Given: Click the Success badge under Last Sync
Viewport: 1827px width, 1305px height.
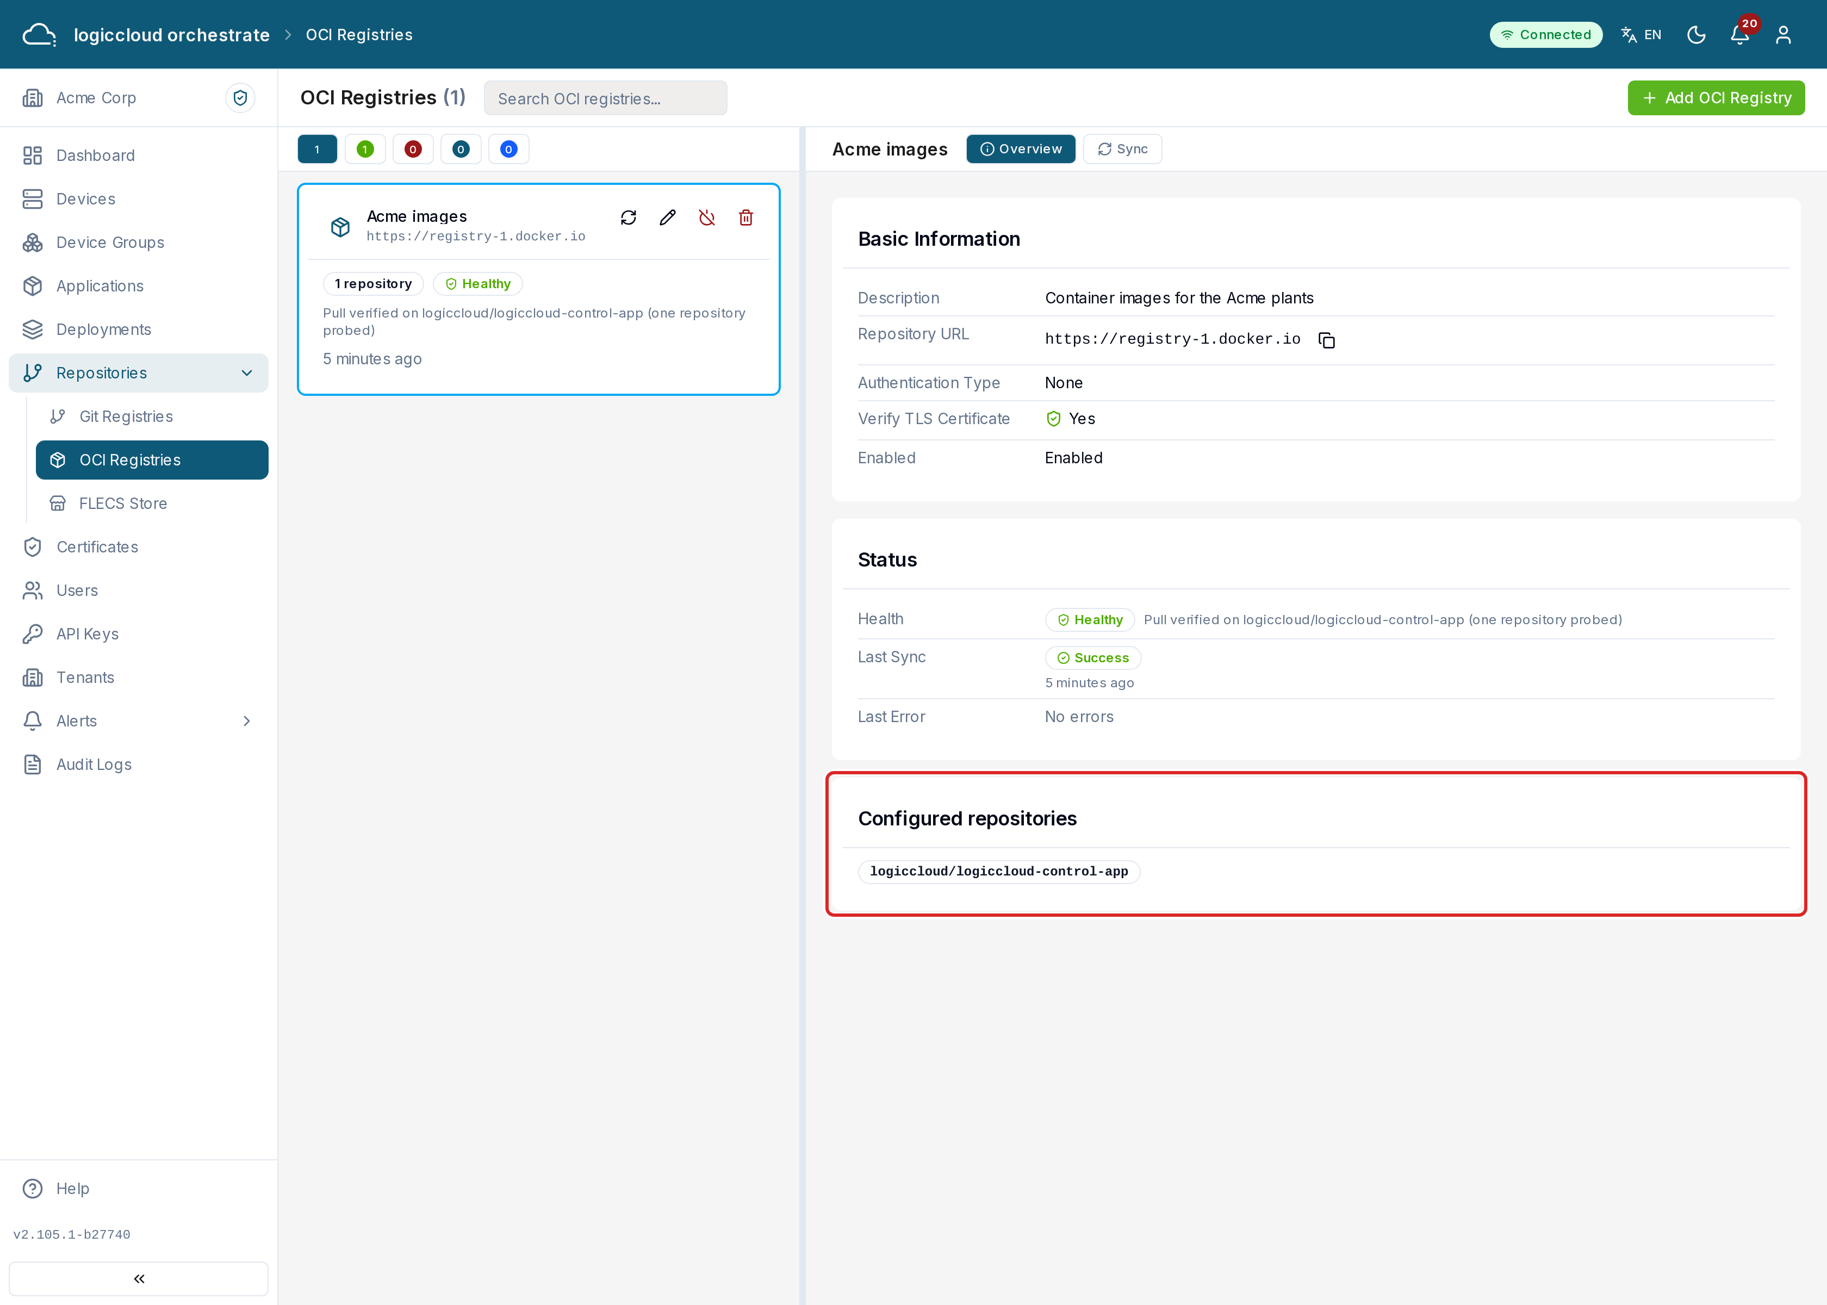Looking at the screenshot, I should (1092, 657).
